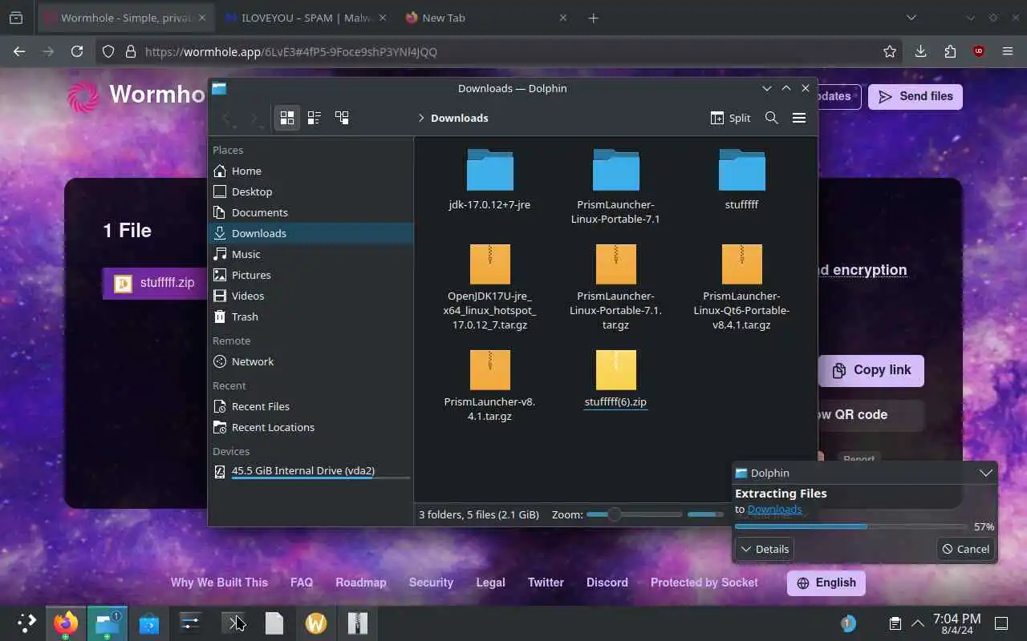Bookmark this page with star icon
The height and width of the screenshot is (641, 1027).
889,51
